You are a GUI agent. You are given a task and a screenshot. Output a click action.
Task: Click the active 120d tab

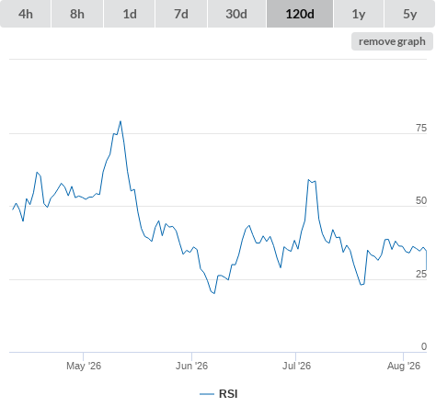coord(300,14)
